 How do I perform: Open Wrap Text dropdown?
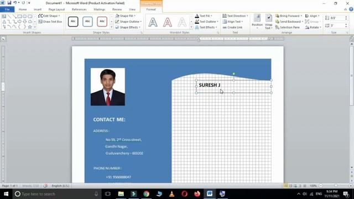pos(268,22)
